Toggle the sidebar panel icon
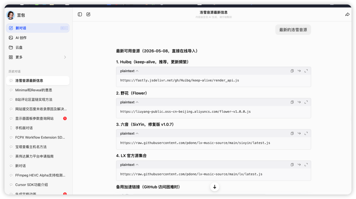Image resolution: width=356 pixels, height=199 pixels. [80, 14]
